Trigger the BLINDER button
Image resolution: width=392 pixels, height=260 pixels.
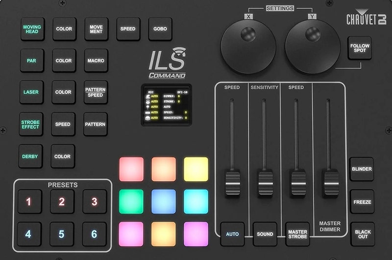pos(362,169)
